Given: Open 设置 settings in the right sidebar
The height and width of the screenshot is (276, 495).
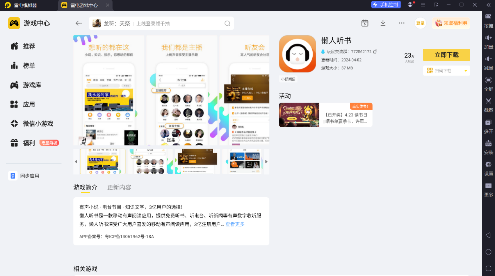Looking at the screenshot, I should tap(488, 164).
